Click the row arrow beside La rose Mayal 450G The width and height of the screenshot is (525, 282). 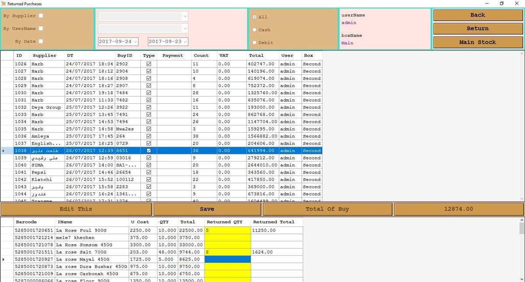pos(4,260)
